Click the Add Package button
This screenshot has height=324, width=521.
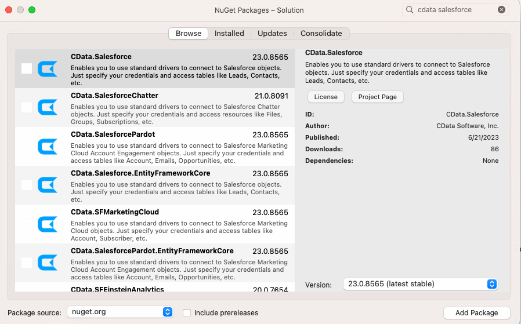pos(476,313)
